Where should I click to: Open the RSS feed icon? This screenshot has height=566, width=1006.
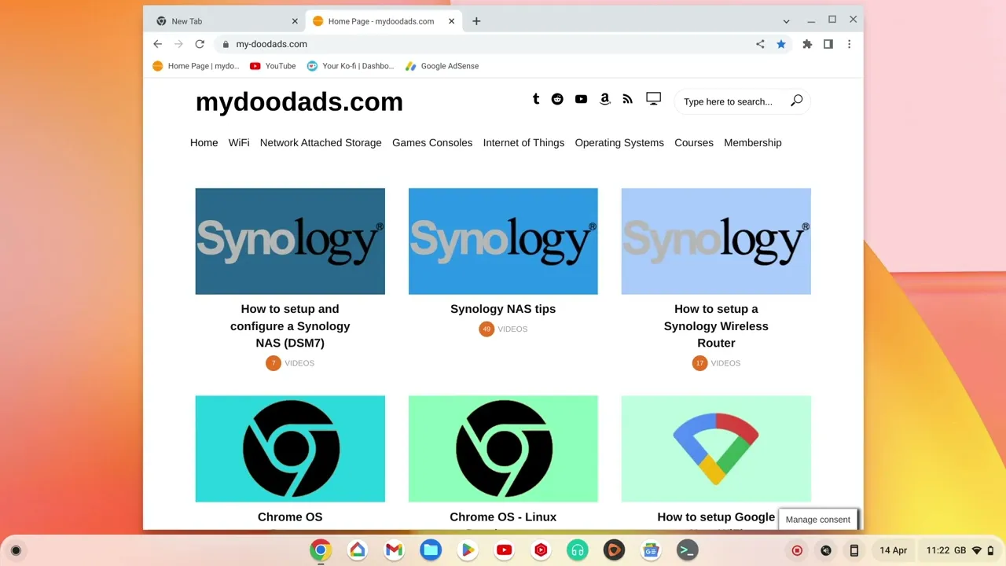pyautogui.click(x=627, y=99)
